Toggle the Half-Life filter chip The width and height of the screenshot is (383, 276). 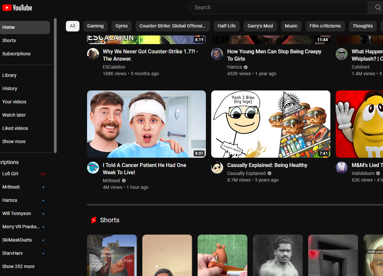click(x=226, y=26)
